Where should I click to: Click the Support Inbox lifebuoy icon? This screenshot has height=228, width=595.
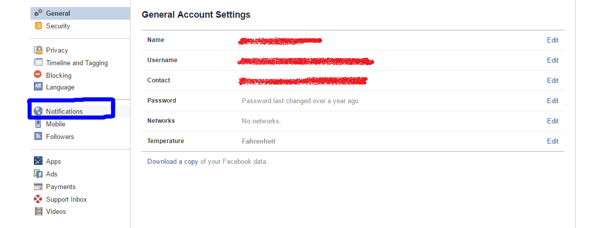38,199
